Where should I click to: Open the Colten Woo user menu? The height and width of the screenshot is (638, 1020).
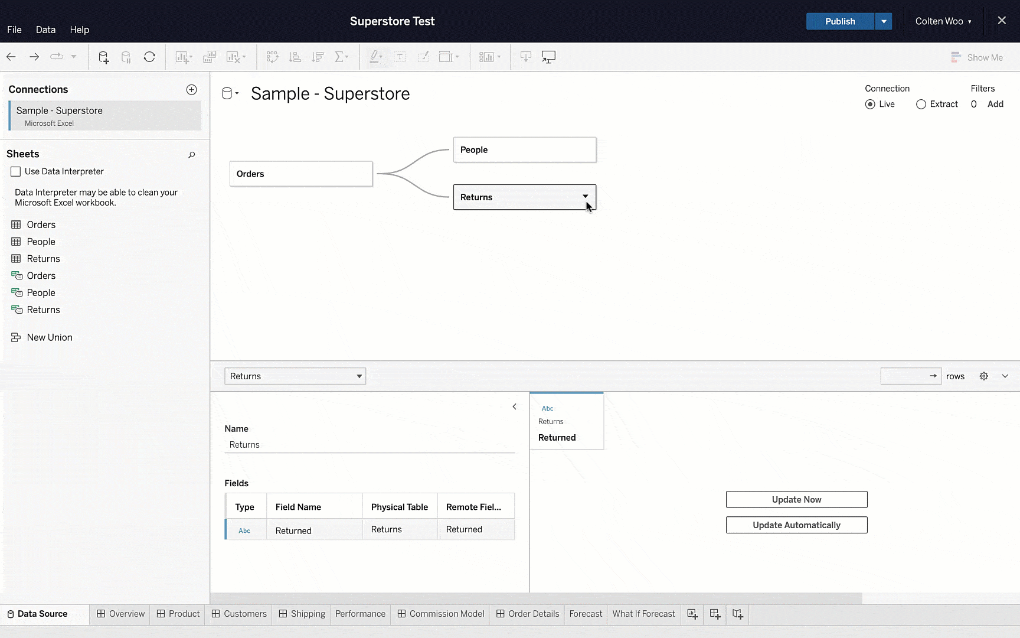click(943, 21)
